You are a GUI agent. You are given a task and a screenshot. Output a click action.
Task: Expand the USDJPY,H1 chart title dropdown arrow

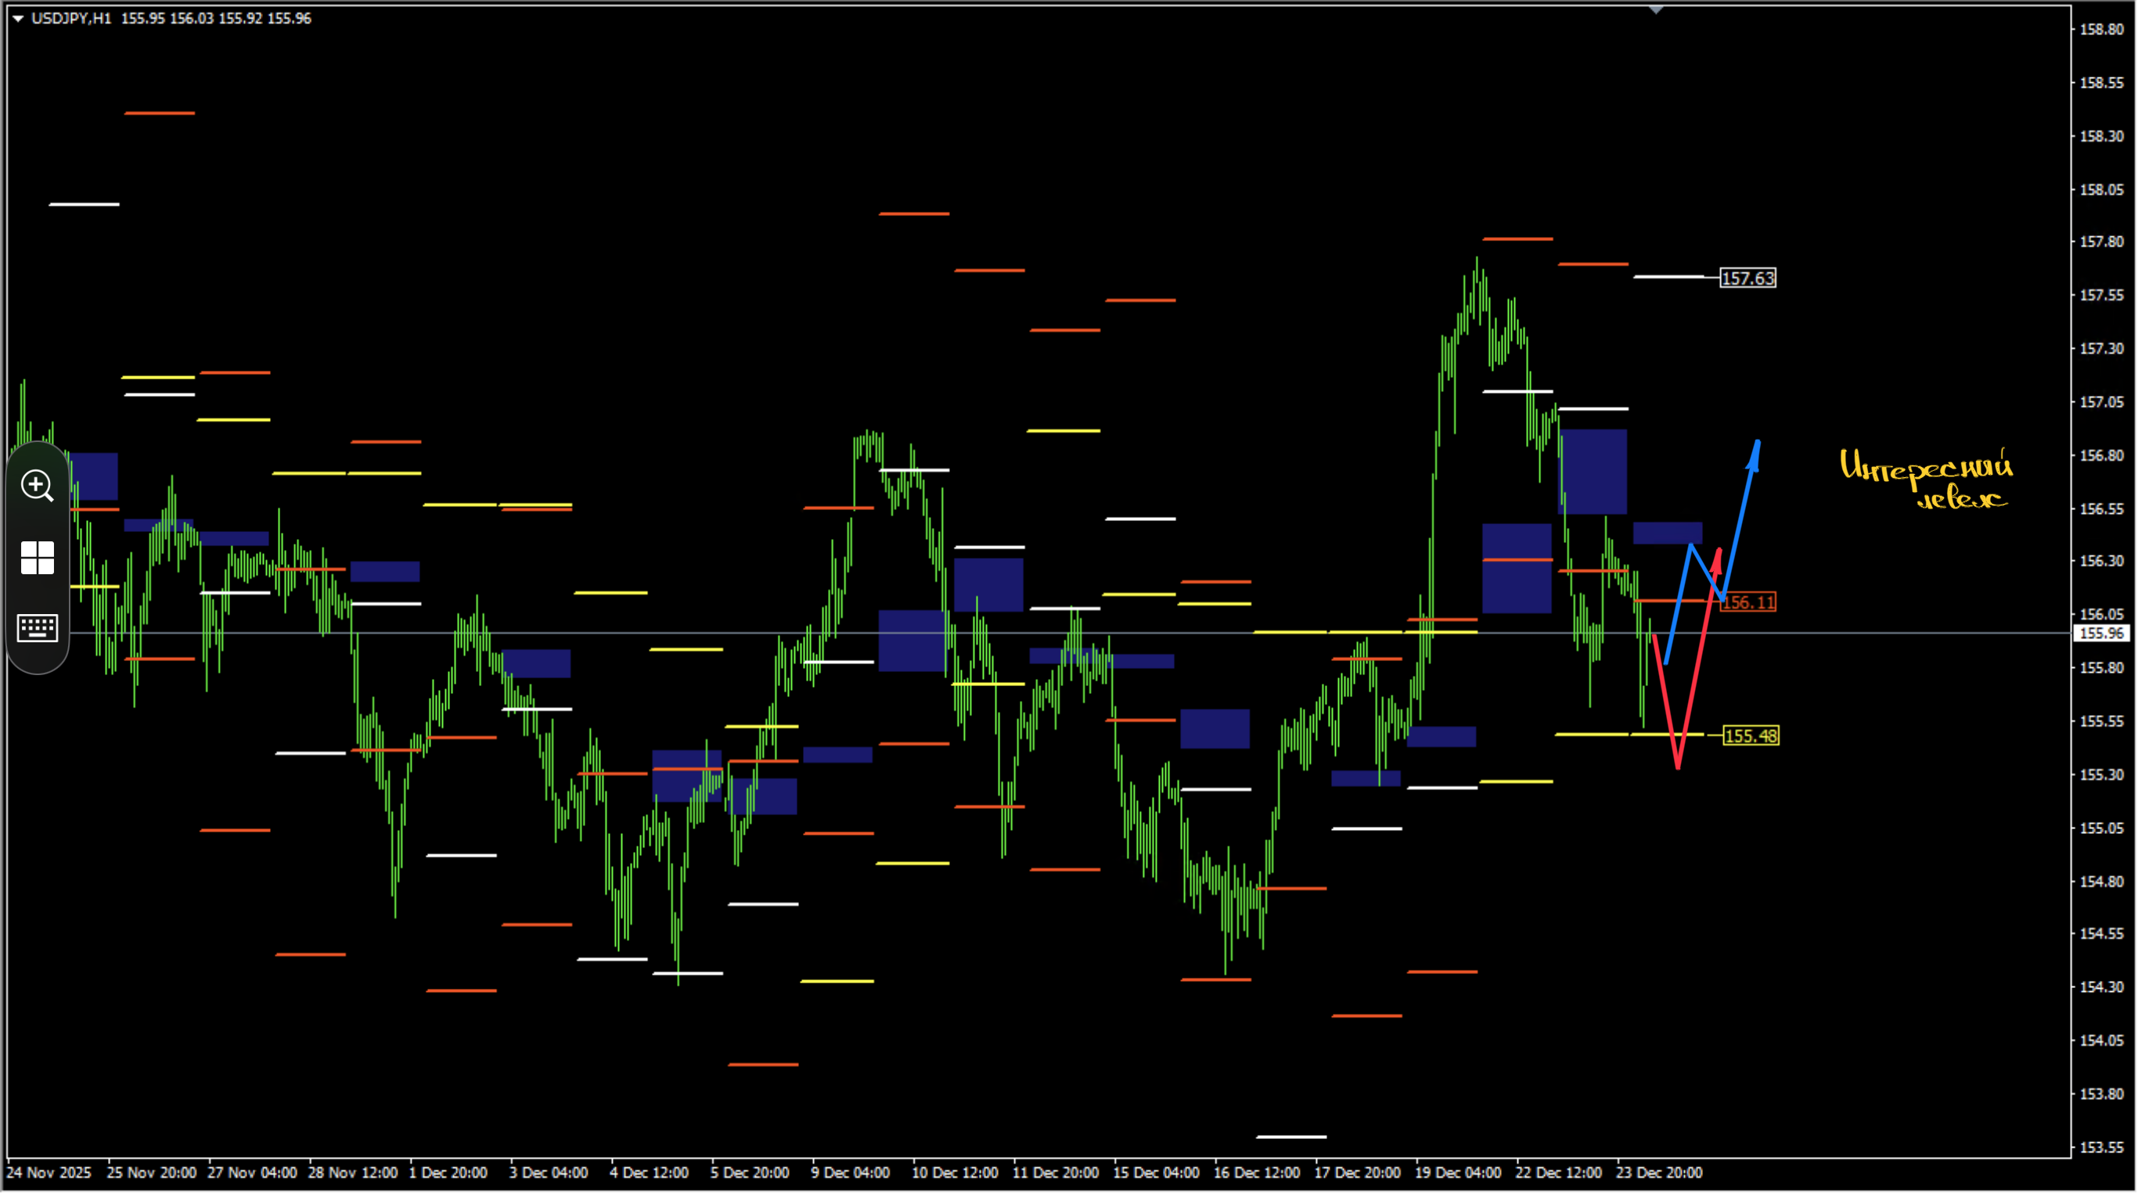[x=17, y=18]
